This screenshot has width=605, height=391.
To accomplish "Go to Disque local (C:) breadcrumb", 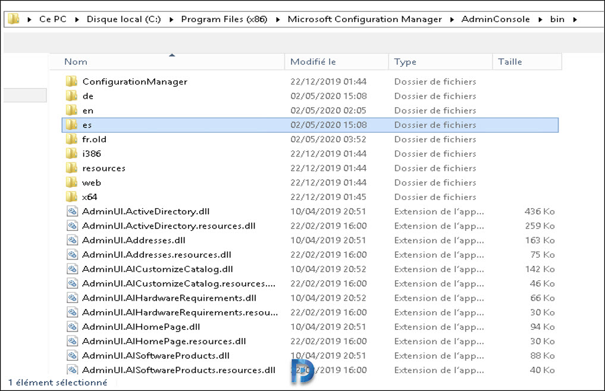I will coord(124,19).
